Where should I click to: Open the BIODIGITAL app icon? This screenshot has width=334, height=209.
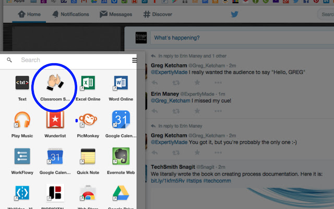55,193
